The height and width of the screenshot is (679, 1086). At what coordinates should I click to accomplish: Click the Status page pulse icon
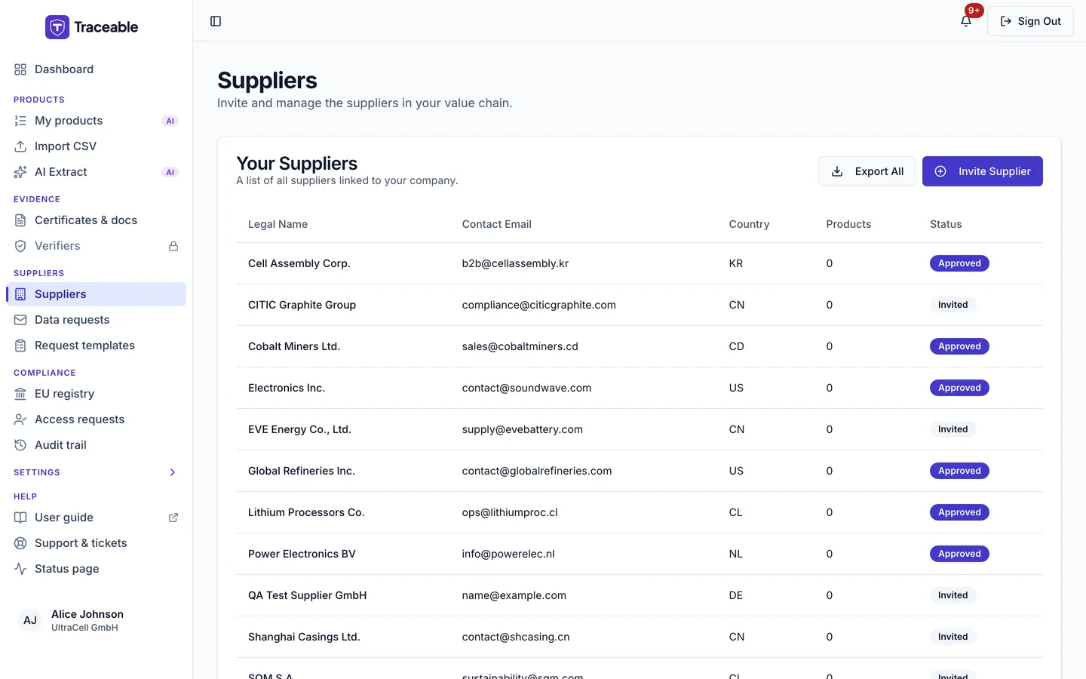pyautogui.click(x=20, y=569)
